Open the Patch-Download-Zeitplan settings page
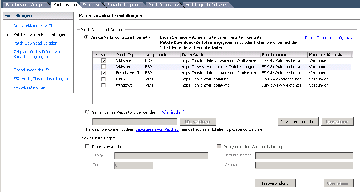 coord(35,43)
